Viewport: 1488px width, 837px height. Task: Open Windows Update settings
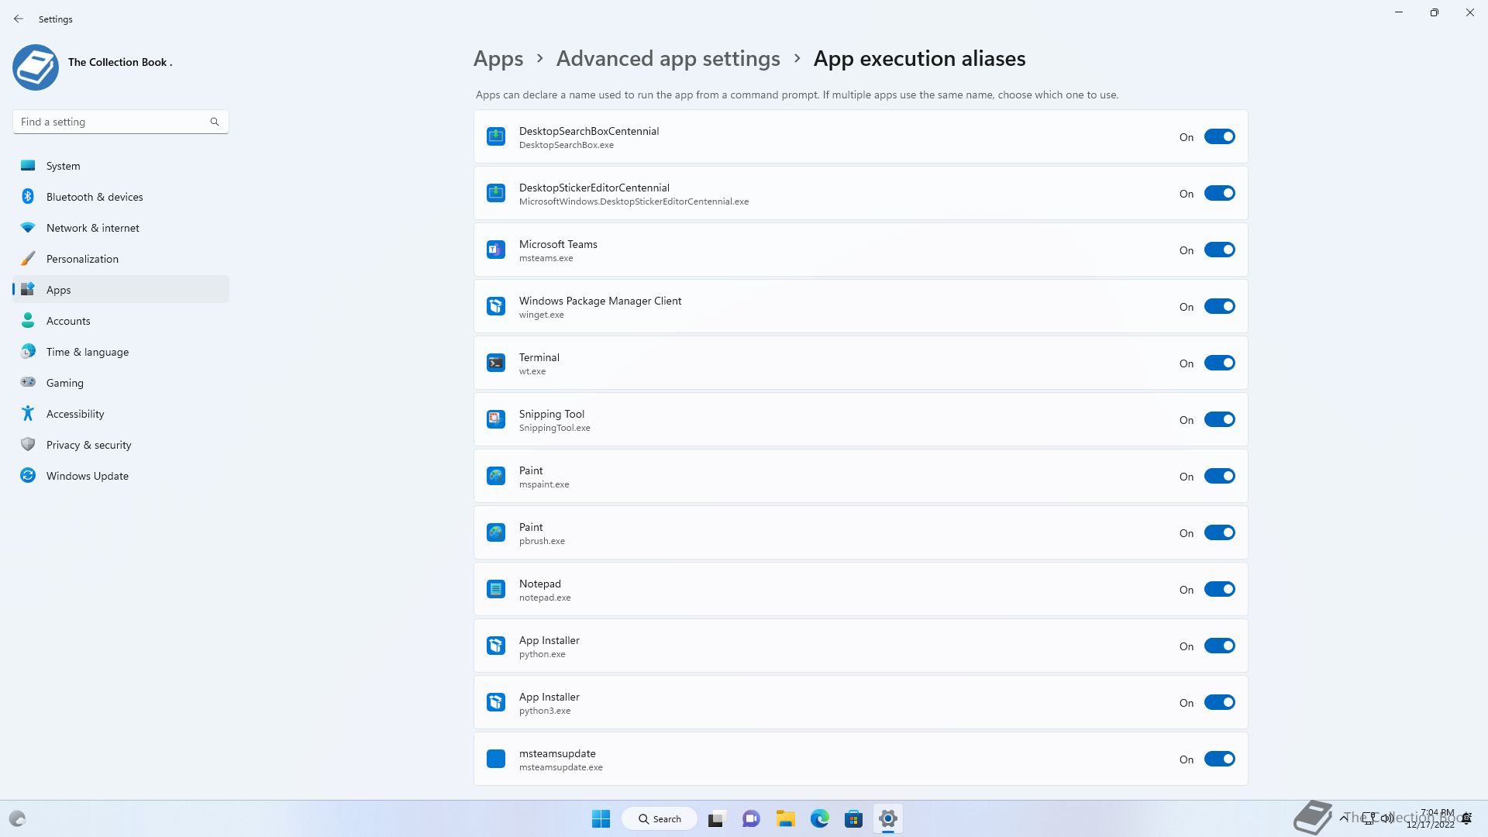click(x=121, y=476)
